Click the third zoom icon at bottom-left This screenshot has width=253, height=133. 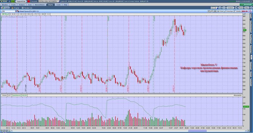(x=7, y=130)
